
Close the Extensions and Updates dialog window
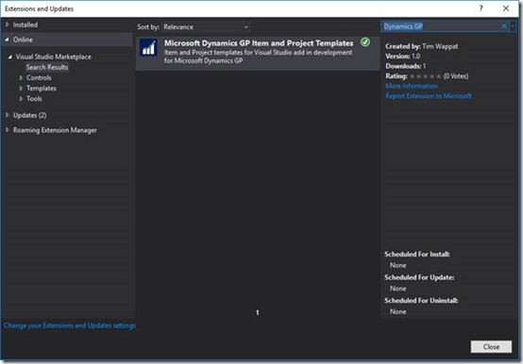click(506, 8)
